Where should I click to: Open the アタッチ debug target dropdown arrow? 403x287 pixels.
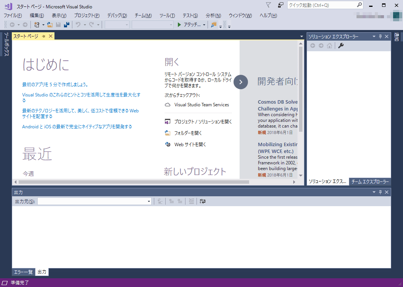204,25
